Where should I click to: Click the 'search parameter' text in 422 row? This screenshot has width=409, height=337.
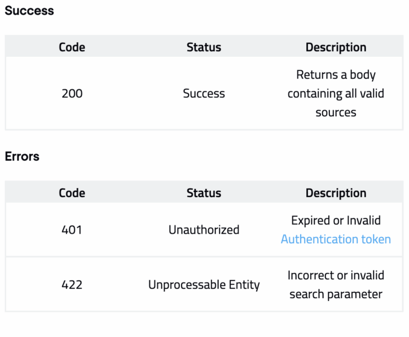click(335, 294)
